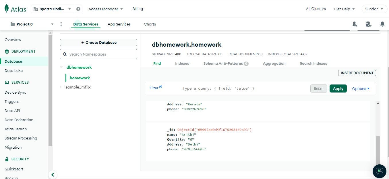Open the Atlas home logo
Screen dimensions: 389x179
15,9
